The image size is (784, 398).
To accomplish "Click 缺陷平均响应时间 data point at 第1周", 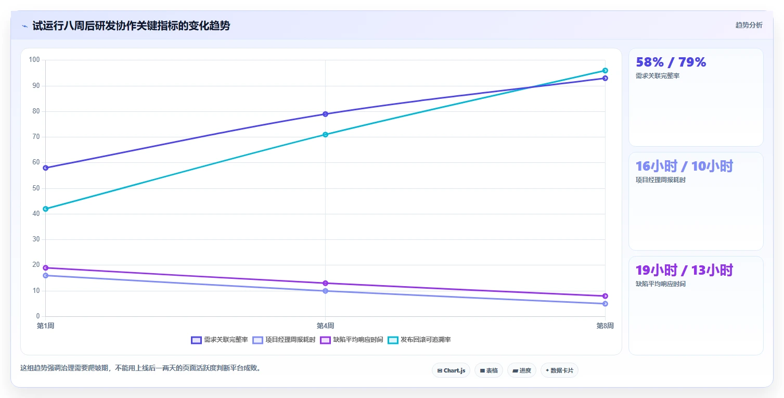I will pos(46,268).
